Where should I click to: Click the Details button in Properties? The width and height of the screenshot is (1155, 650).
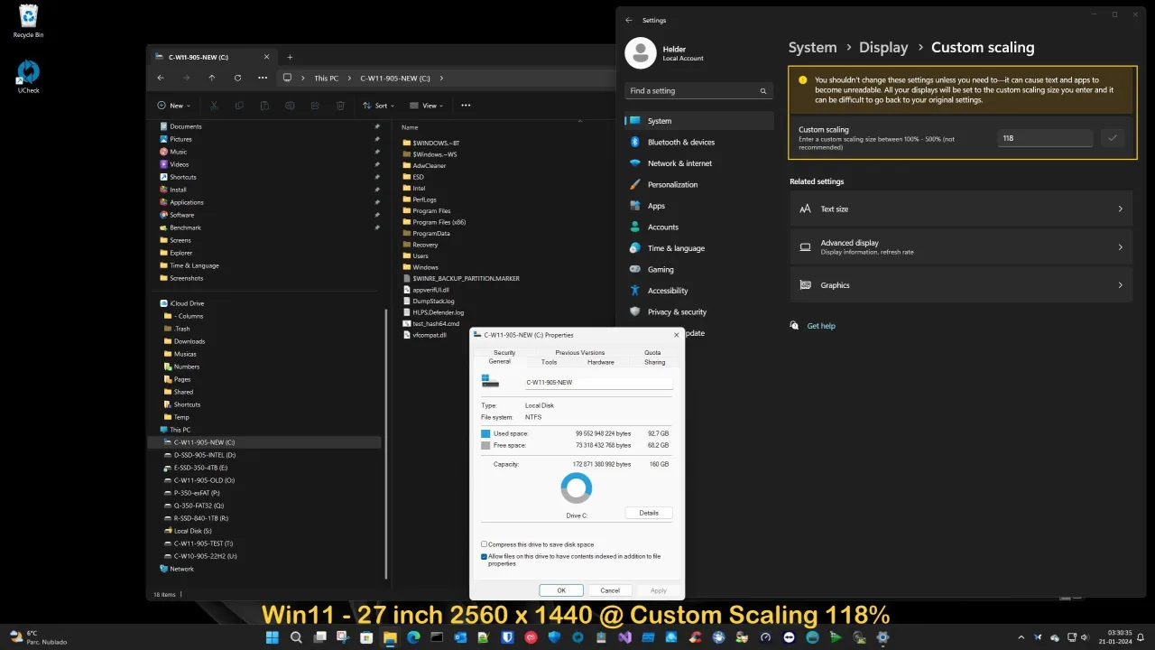point(649,513)
